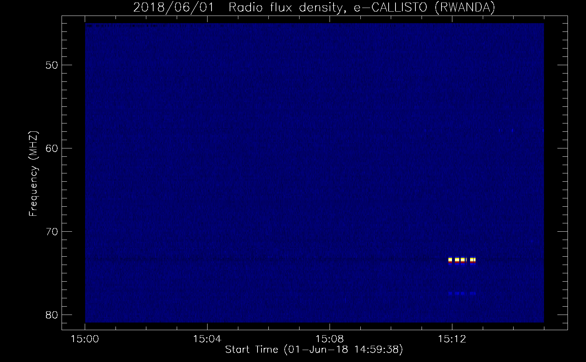Click the bright yellow-red burst near 15:12
Image resolution: width=586 pixels, height=362 pixels.
[x=462, y=261]
